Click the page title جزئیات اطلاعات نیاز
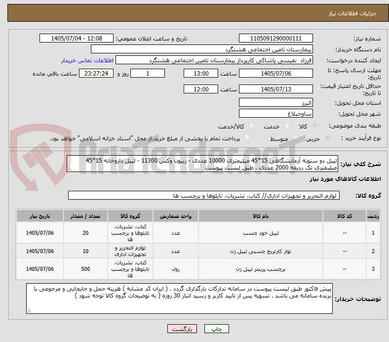Screen dimensions: 389x342 352,13
